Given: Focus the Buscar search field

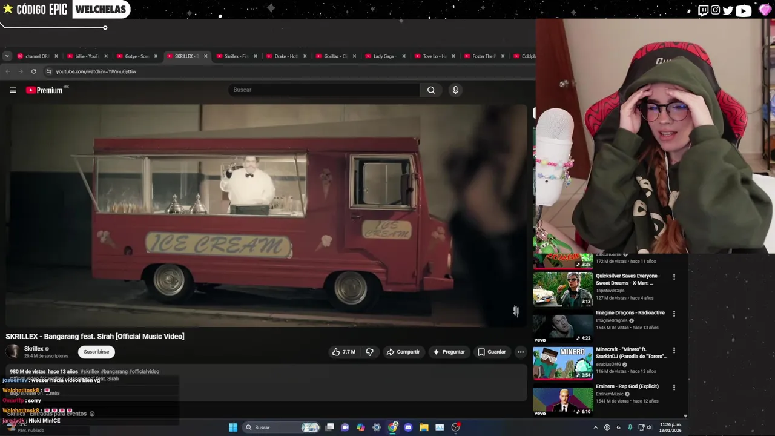Looking at the screenshot, I should click(324, 90).
